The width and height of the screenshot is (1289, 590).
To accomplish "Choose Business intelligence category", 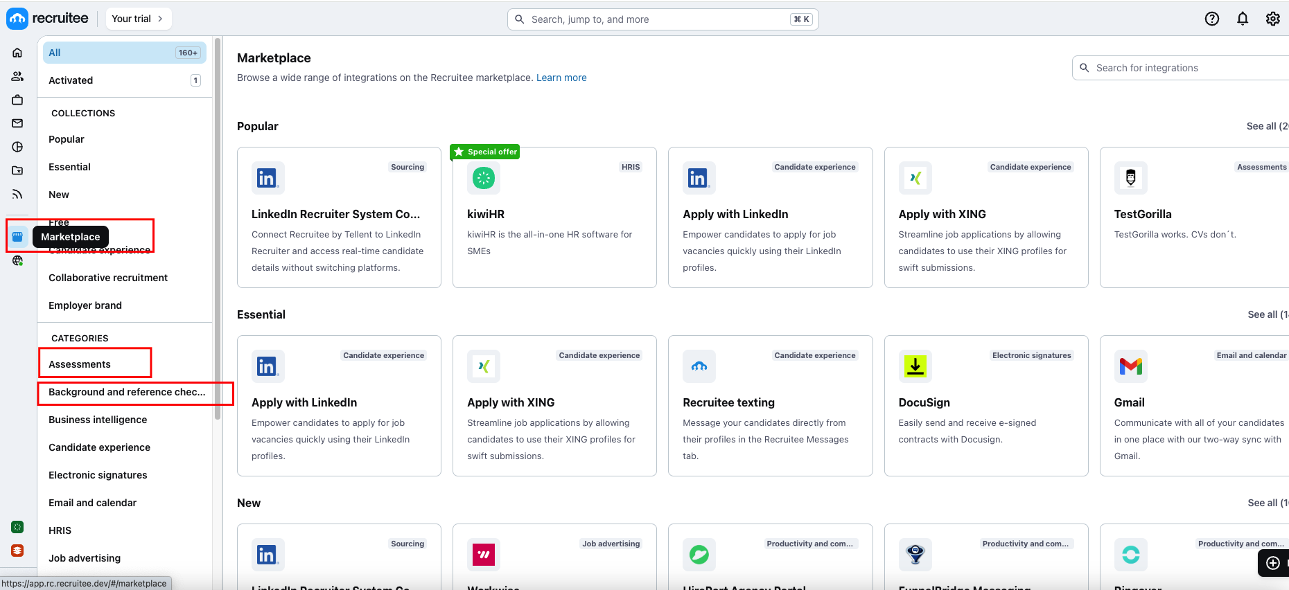I will pyautogui.click(x=98, y=420).
